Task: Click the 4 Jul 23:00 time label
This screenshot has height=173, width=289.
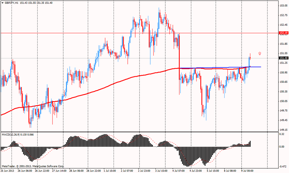Action: click(196, 171)
